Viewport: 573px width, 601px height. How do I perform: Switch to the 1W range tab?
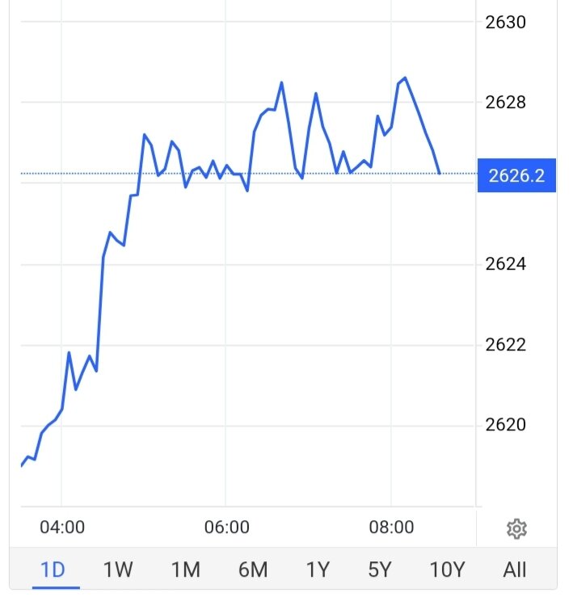[x=118, y=569]
